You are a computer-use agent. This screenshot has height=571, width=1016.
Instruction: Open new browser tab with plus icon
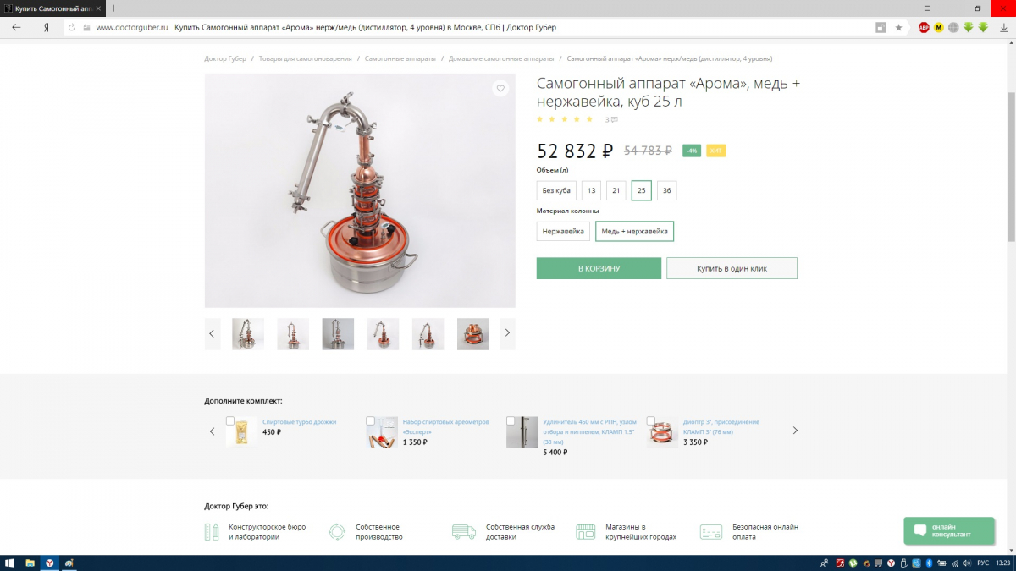pos(113,8)
